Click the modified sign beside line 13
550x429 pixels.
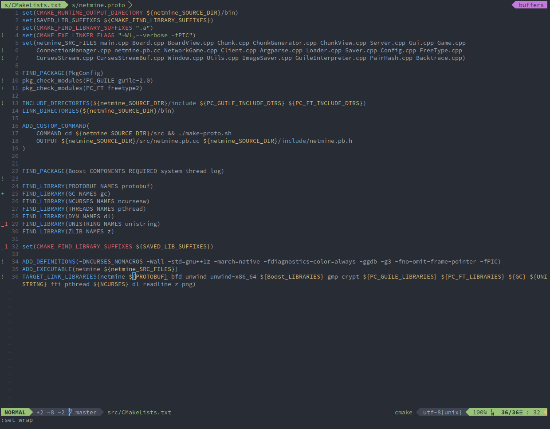pos(3,103)
